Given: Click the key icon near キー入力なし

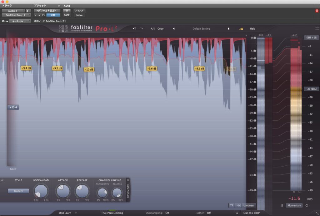Looking at the screenshot, I should 5,21.
